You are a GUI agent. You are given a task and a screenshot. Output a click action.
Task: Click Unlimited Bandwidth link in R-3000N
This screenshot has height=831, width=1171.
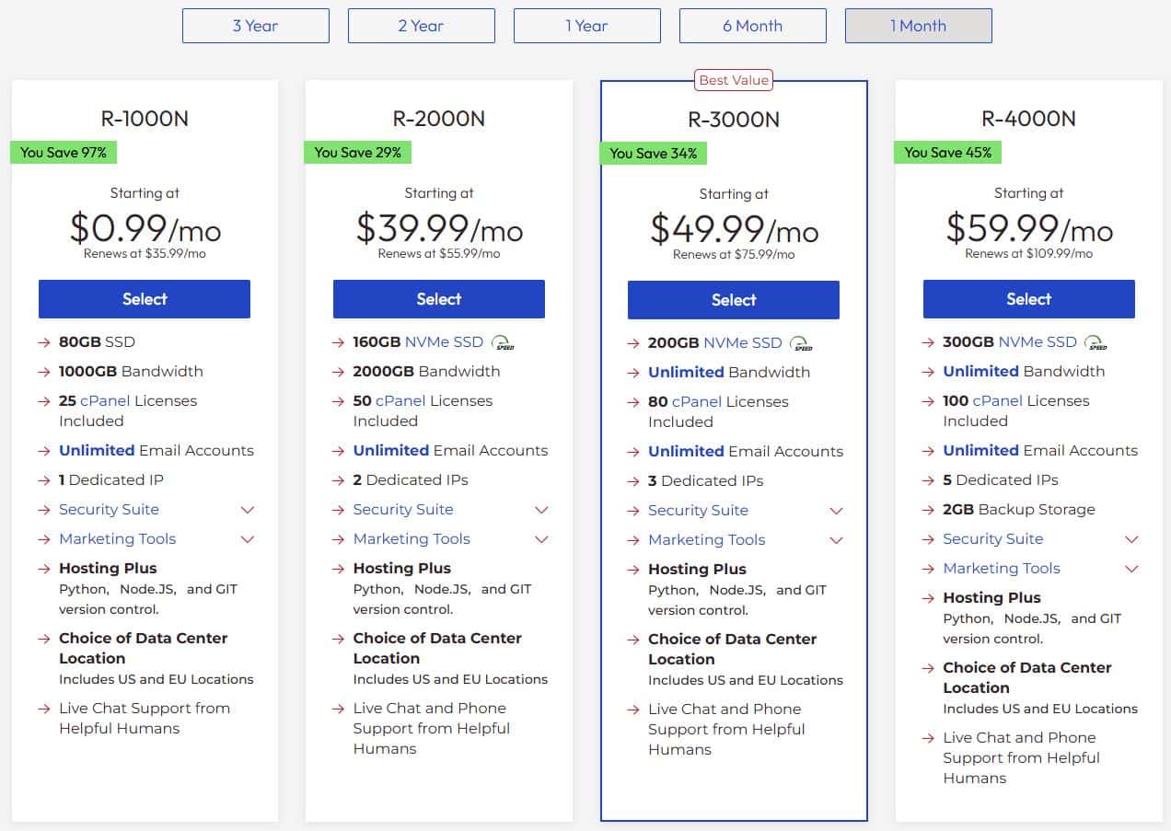[686, 373]
